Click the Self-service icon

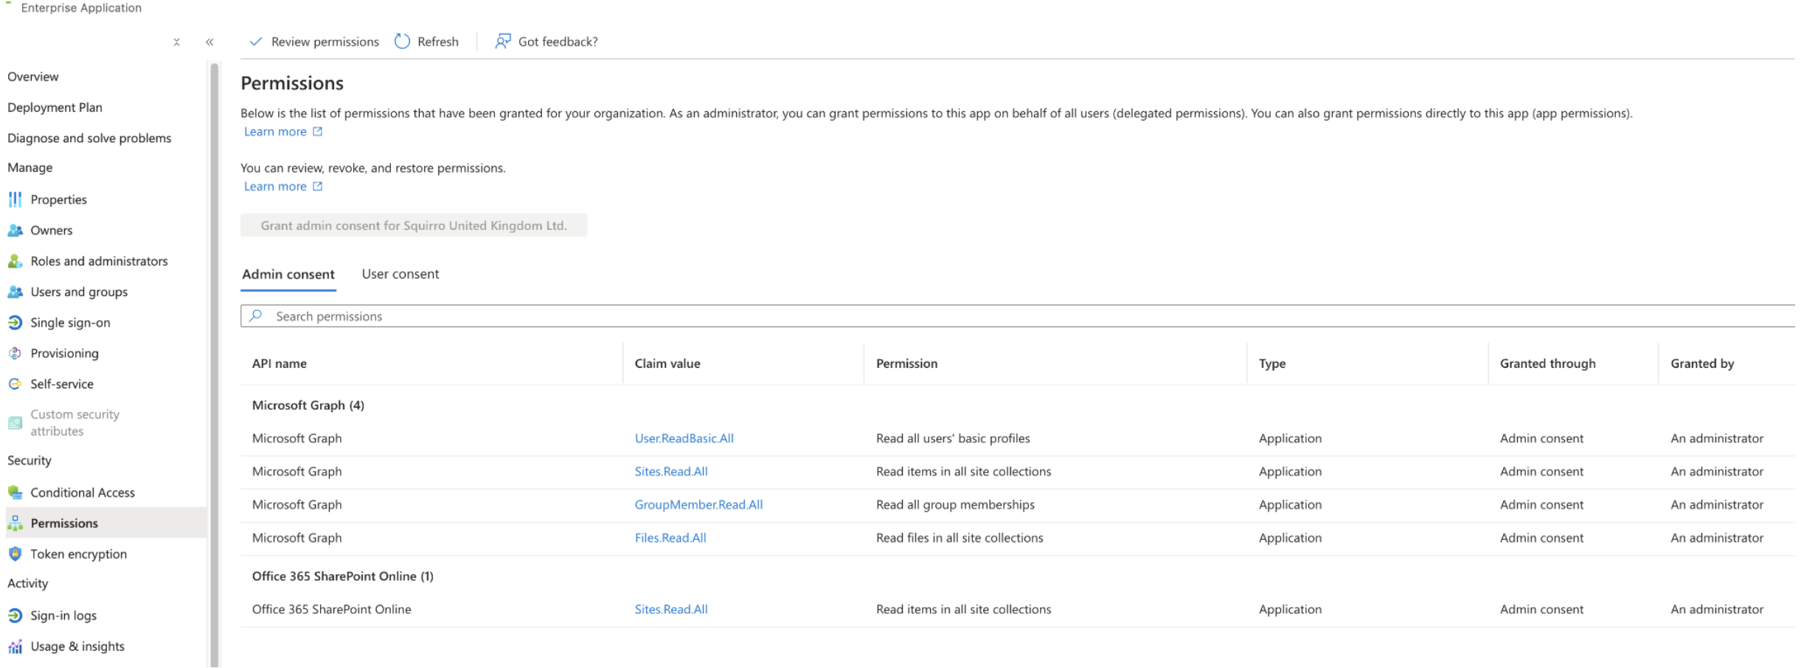15,383
